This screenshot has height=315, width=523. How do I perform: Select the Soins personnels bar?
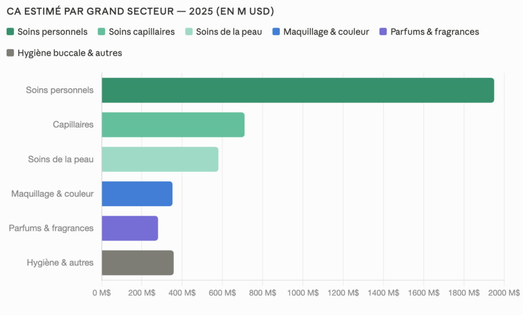[x=298, y=90]
